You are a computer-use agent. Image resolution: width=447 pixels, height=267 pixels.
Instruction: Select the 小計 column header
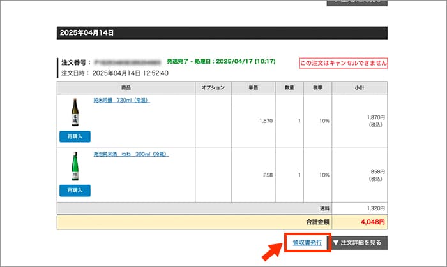click(360, 87)
